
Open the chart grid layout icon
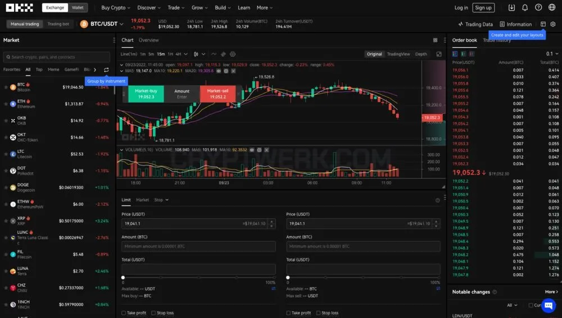tap(435, 40)
